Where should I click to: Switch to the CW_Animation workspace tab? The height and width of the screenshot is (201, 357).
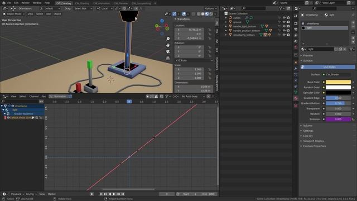tap(102, 3)
